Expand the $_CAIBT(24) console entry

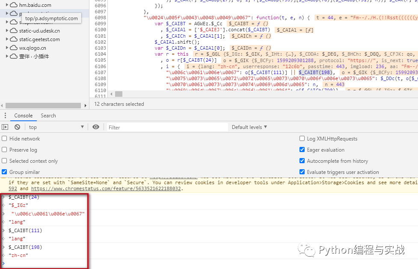coord(3,197)
